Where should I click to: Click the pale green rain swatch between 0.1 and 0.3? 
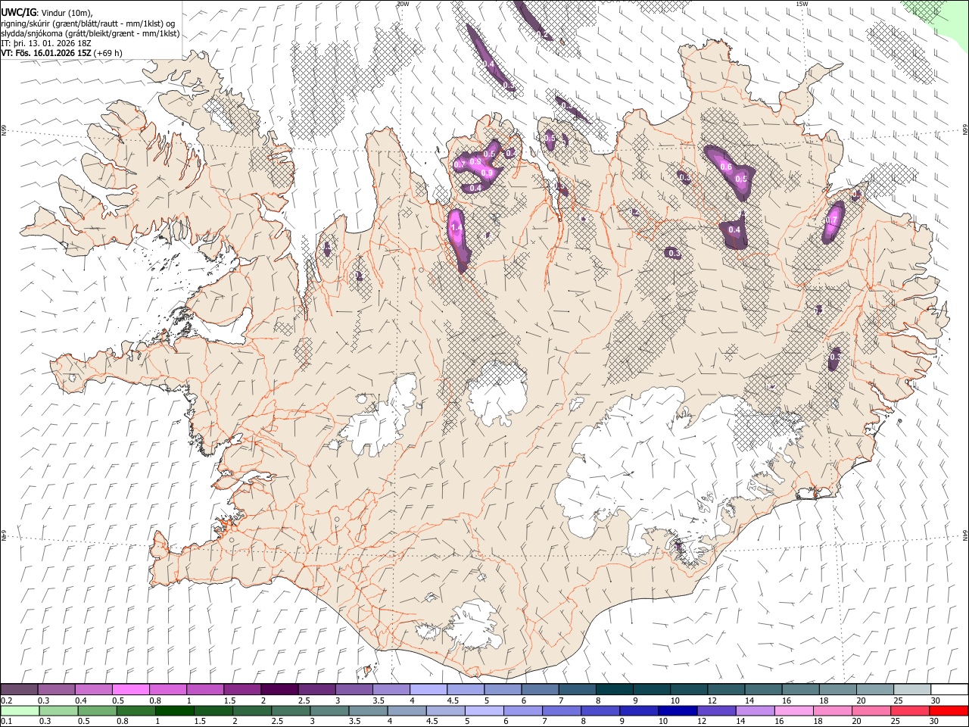coord(20,710)
